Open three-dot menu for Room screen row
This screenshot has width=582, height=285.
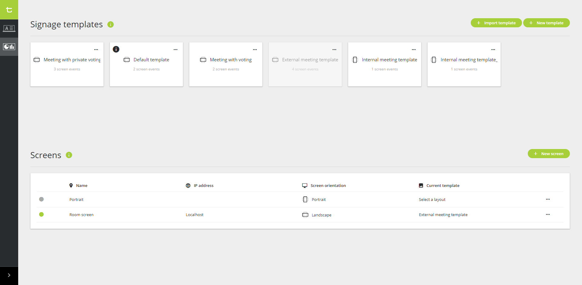click(x=548, y=215)
